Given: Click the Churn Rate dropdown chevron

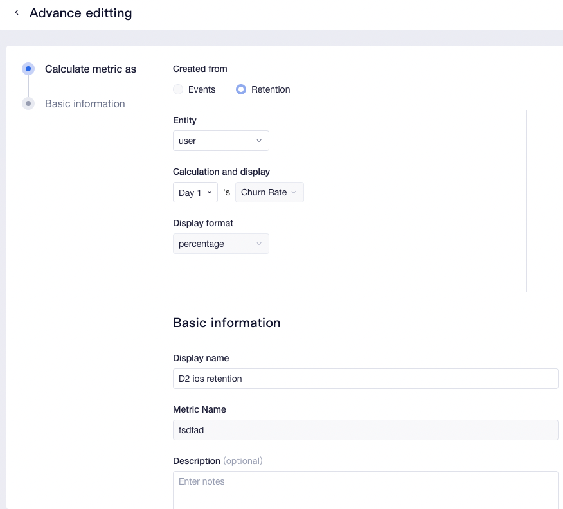Looking at the screenshot, I should tap(294, 192).
